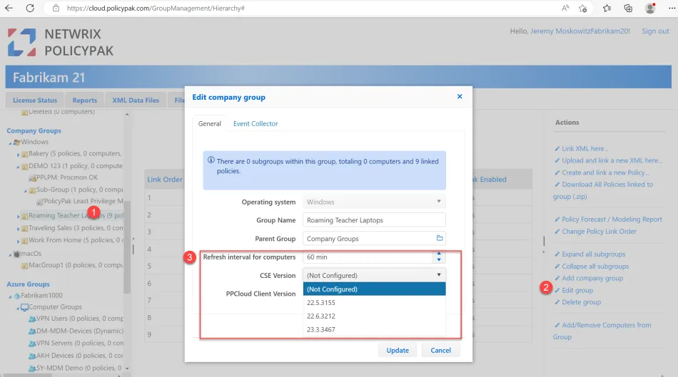Image resolution: width=678 pixels, height=377 pixels.
Task: Switch to the Event Collector tab
Action: [255, 124]
